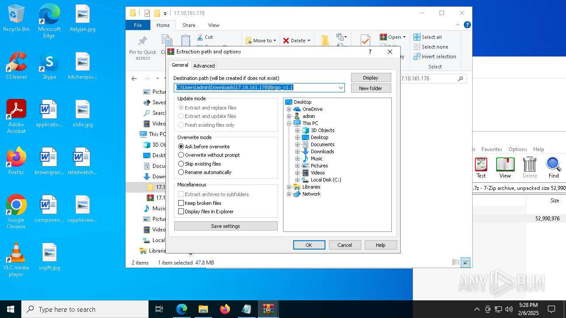Click the Cancel button
Viewport: 566px width, 318px height.
click(x=345, y=245)
